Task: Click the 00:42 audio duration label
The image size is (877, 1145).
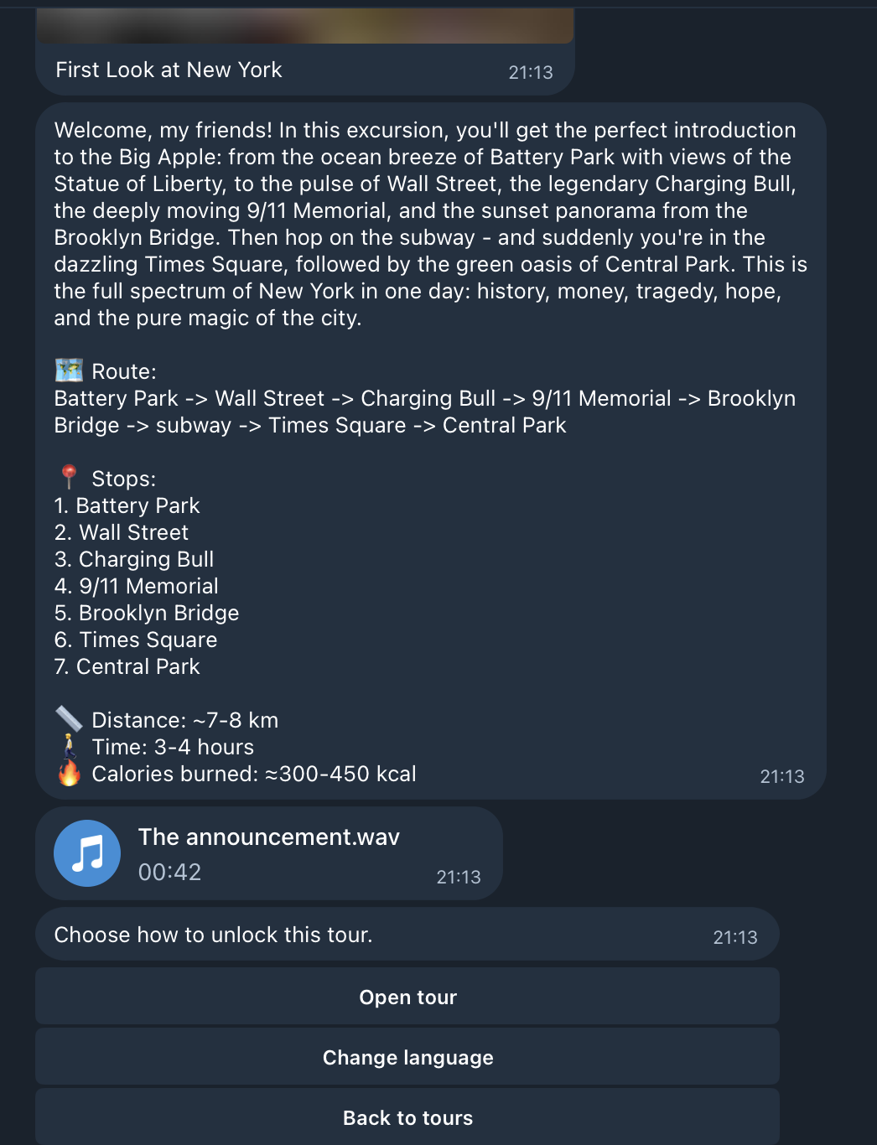Action: coord(169,872)
